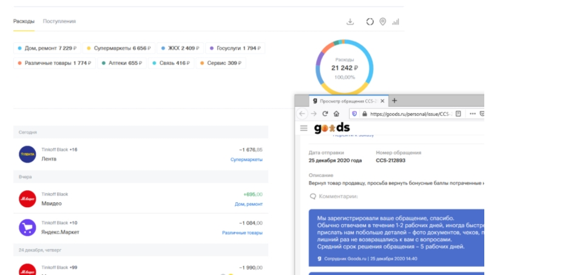Close the Просмотр обращения browser tab
The width and height of the screenshot is (582, 275).
(382, 101)
